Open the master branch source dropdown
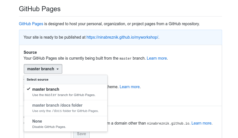This screenshot has width=238, height=138. (x=43, y=69)
